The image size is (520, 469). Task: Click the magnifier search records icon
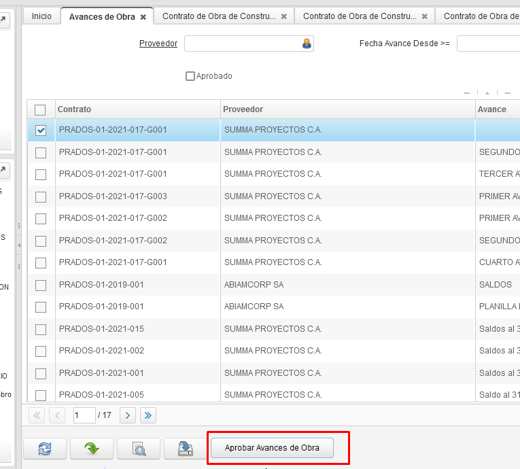(138, 448)
